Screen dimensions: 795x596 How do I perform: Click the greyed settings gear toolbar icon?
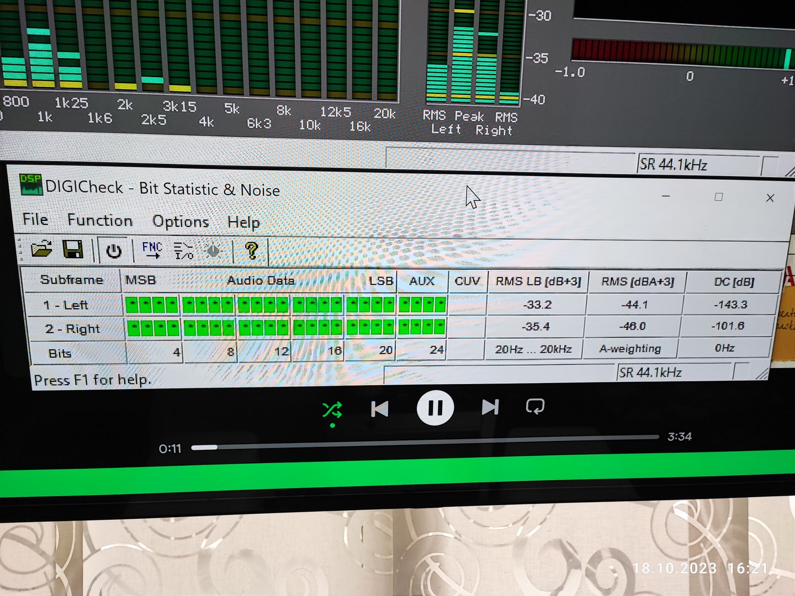pos(213,252)
